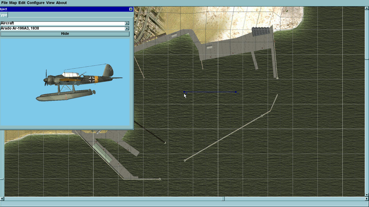Click the Arado floatplane preview image
Screen dimensions: 369x207
pos(78,83)
